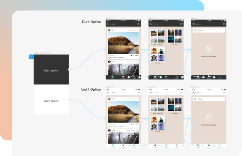Open hamburger menu in light collections mockup
Image resolution: width=242 pixels, height=156 pixels.
click(x=181, y=93)
